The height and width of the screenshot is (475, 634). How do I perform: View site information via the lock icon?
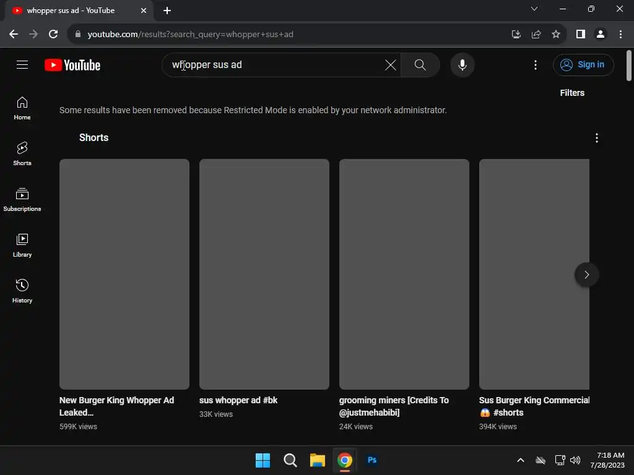[x=77, y=35]
